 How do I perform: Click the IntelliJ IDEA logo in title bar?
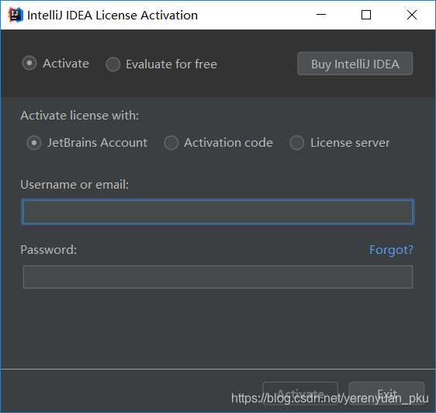tap(16, 15)
